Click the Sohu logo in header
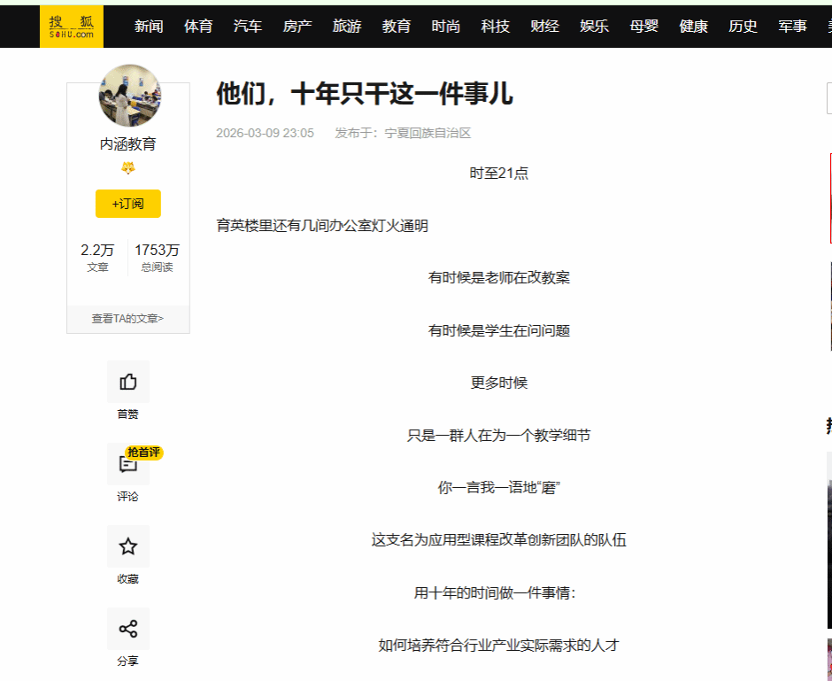Screen dimensions: 832x681 [71, 26]
